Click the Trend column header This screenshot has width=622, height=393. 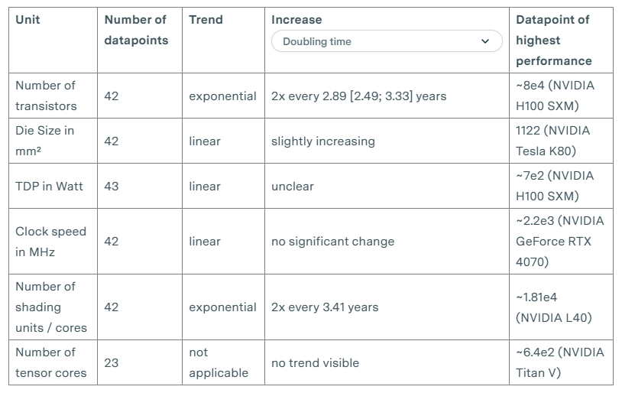206,20
